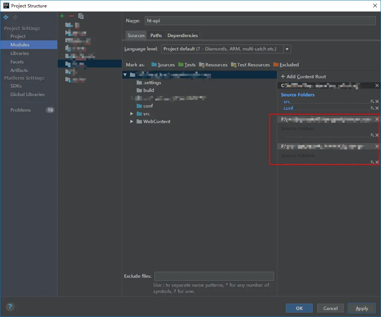Open Artifacts settings
Viewport: 381px width, 317px height.
(x=19, y=70)
